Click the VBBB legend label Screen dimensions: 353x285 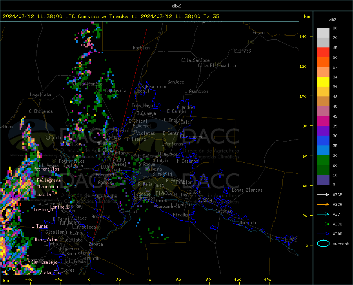pyautogui.click(x=337, y=234)
